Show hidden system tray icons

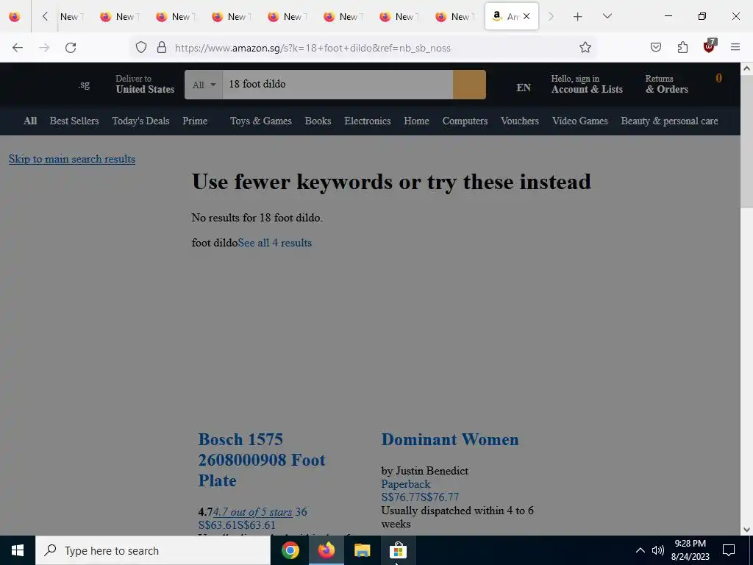tap(640, 550)
